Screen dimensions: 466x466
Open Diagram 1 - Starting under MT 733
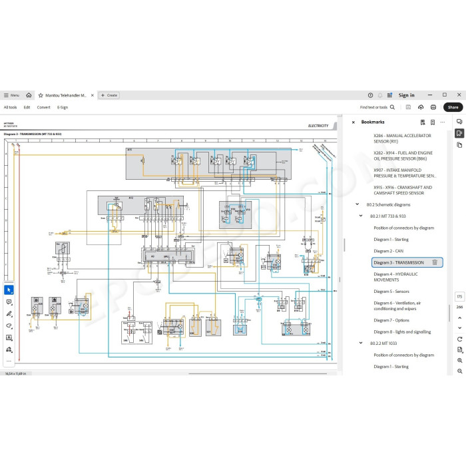pyautogui.click(x=391, y=240)
